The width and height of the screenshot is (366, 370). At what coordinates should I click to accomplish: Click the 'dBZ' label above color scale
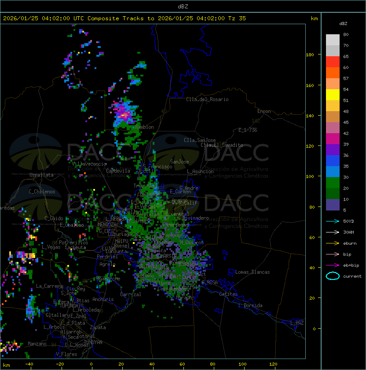pos(343,24)
